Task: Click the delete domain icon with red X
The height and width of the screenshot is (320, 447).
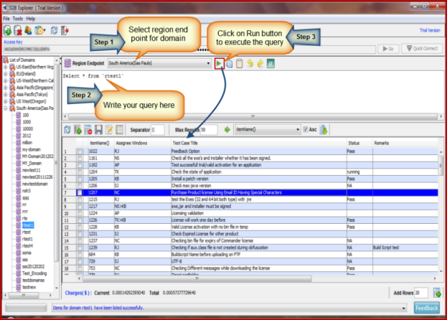Action: (x=18, y=30)
